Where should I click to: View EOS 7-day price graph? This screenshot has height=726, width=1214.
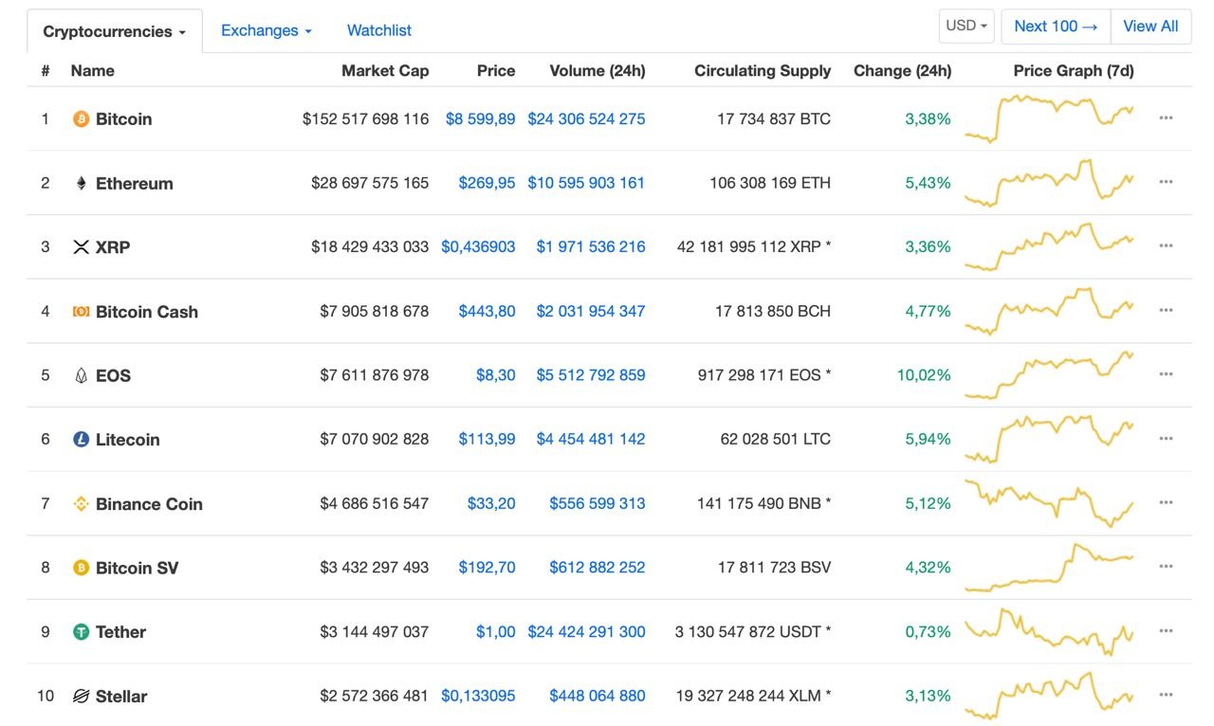(1049, 375)
